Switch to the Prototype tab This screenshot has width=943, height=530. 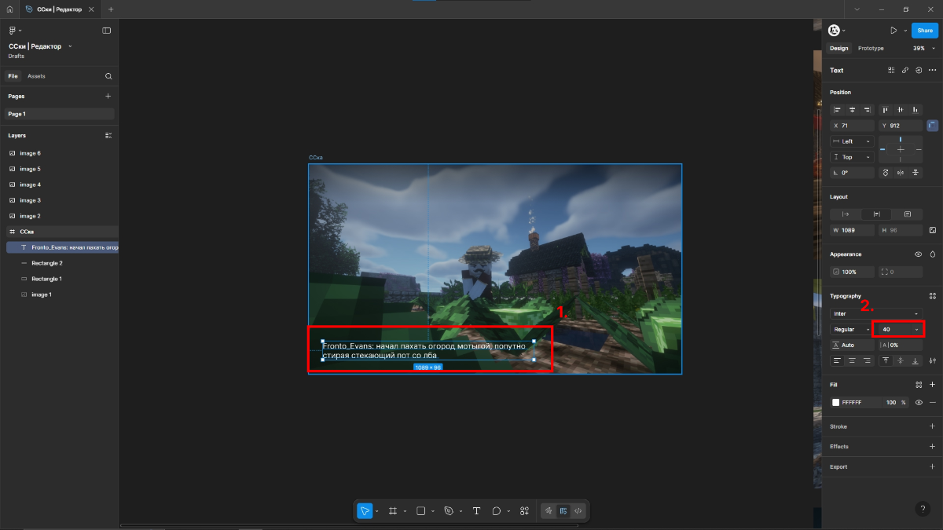[x=871, y=48]
